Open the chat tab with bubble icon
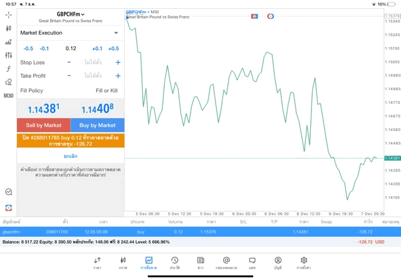 (252, 263)
